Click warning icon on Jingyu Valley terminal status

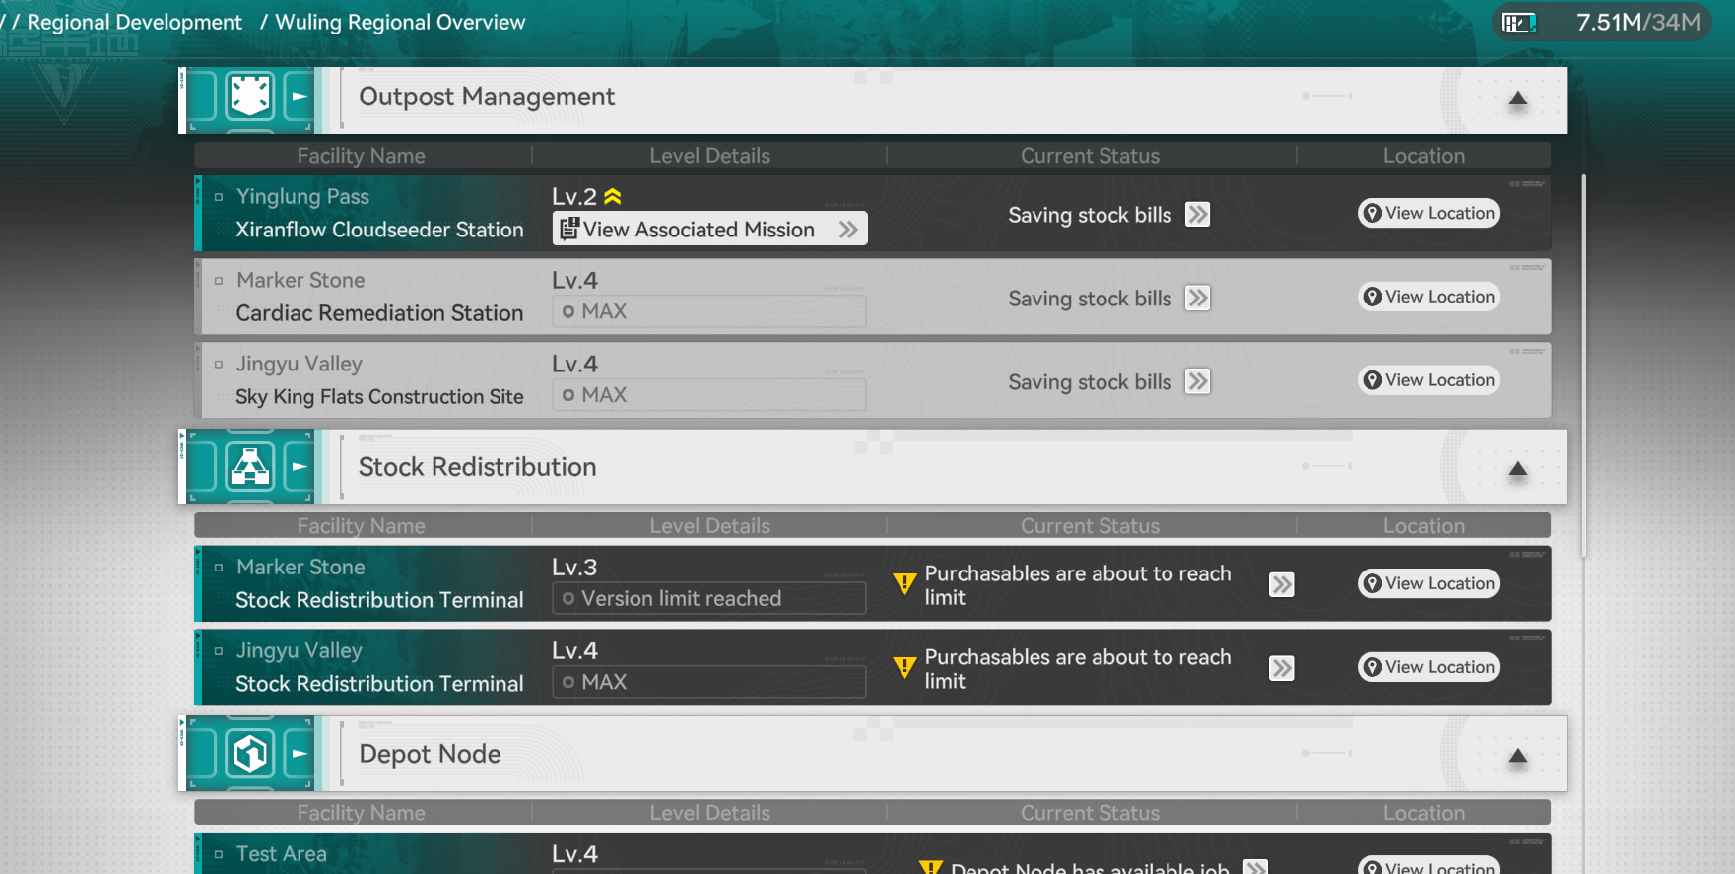coord(904,667)
